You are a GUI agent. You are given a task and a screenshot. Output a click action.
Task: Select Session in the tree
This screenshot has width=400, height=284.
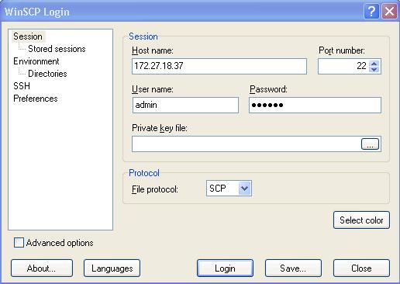click(28, 36)
